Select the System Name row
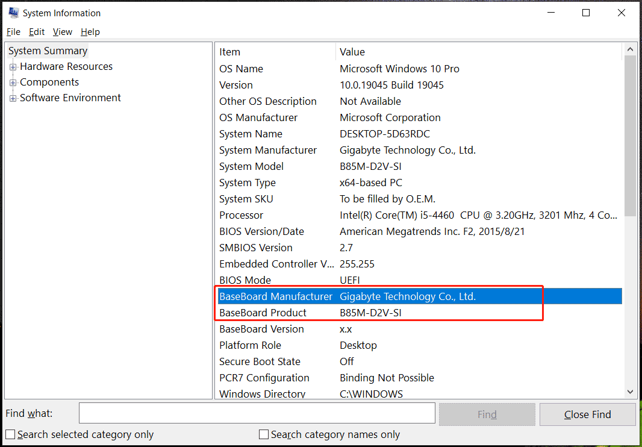642x447 pixels. (x=419, y=134)
